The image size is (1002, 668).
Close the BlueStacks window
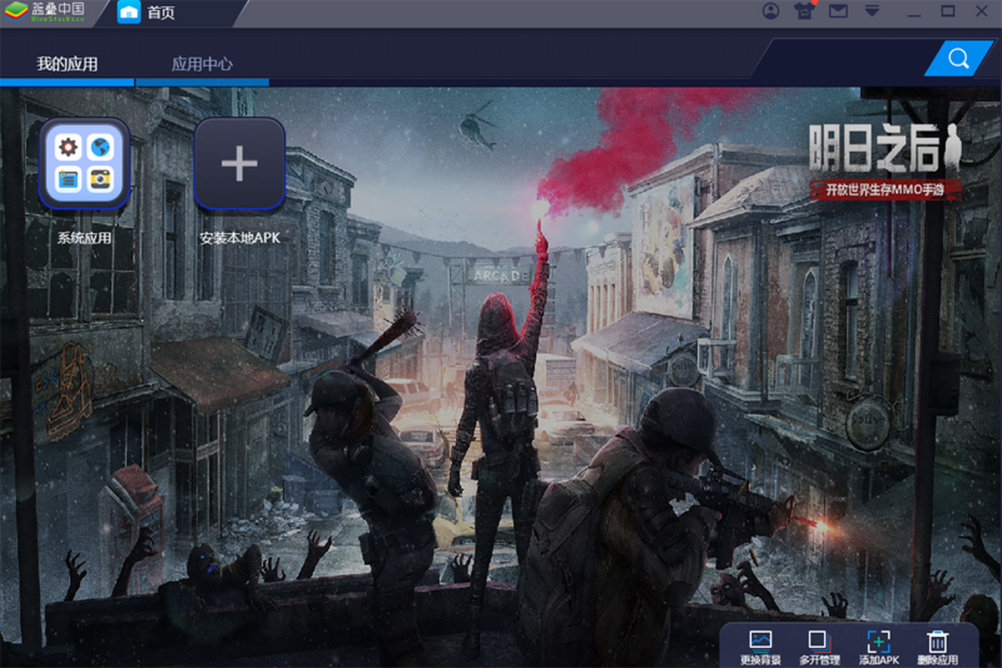pyautogui.click(x=981, y=12)
